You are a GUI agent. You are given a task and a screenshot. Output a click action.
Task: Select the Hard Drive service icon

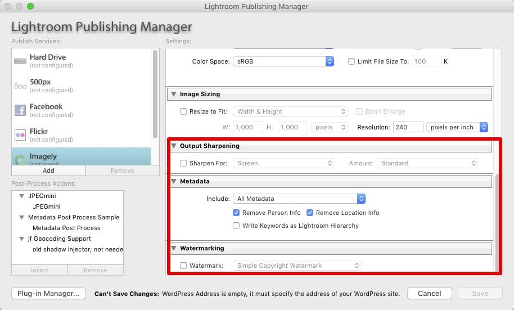point(20,61)
